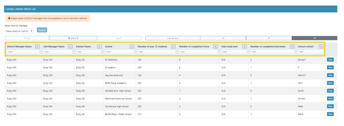Click school contact Peter
This screenshot has height=126, width=344.
click(301, 106)
